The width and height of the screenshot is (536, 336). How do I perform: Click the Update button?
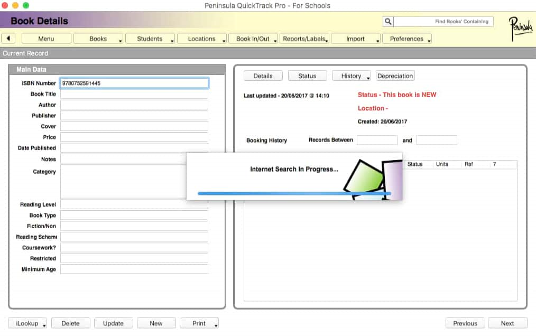point(114,323)
